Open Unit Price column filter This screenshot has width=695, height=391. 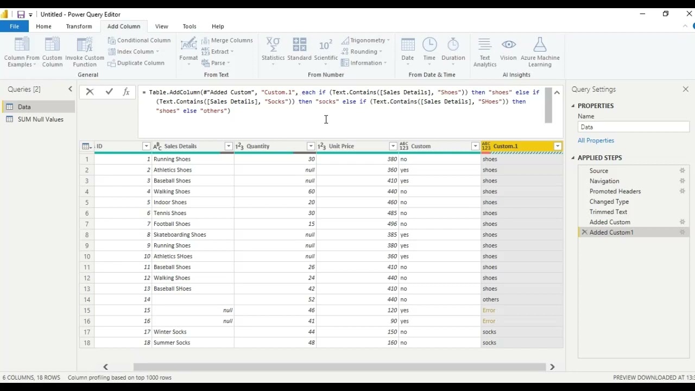pos(393,146)
